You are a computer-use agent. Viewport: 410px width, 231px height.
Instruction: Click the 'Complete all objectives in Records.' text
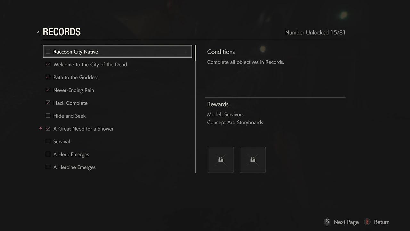[246, 62]
